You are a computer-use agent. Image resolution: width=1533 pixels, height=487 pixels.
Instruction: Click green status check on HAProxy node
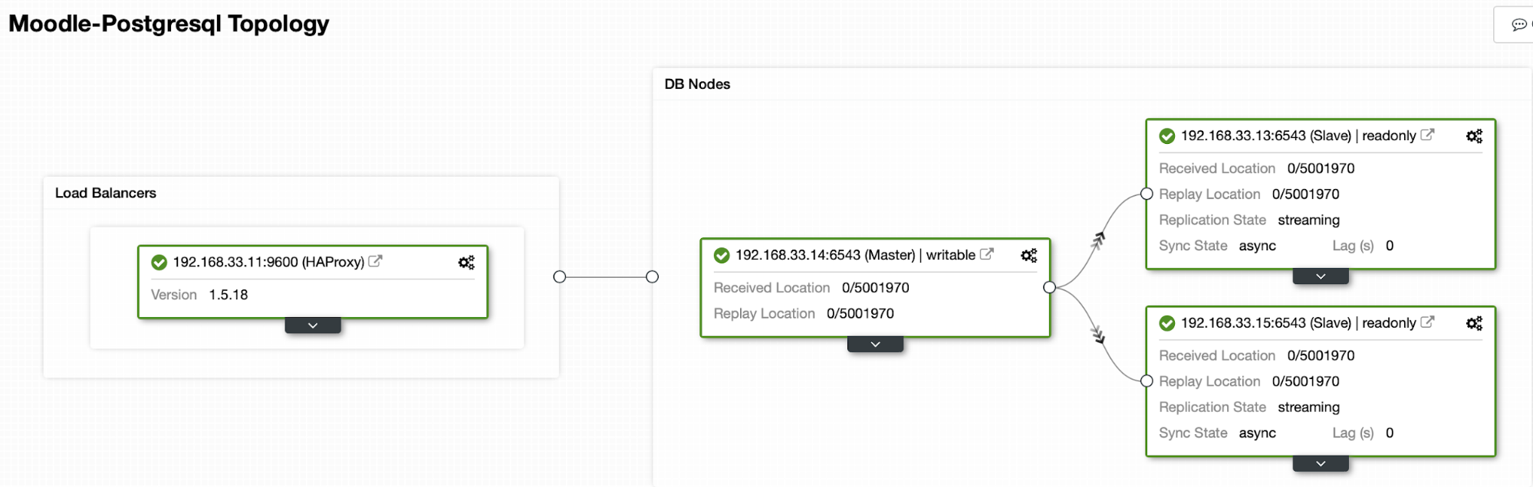tap(160, 263)
